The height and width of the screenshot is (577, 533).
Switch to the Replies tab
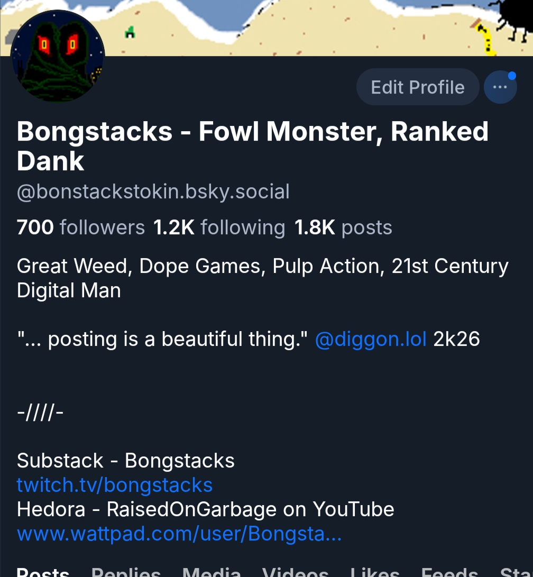(x=126, y=572)
